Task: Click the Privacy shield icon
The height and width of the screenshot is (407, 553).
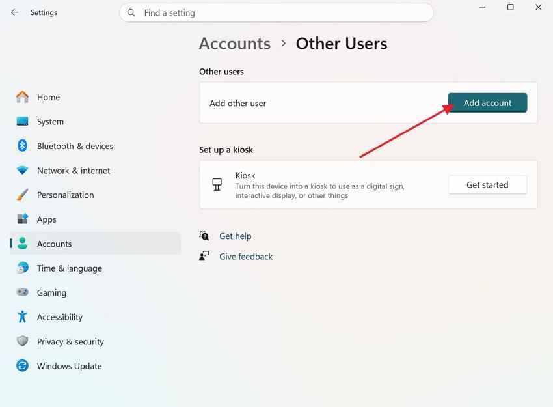Action: pyautogui.click(x=22, y=341)
